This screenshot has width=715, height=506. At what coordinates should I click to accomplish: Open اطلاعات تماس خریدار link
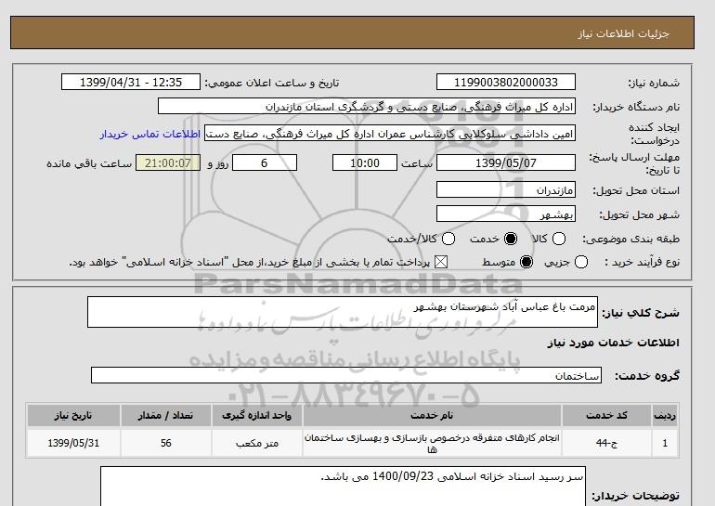pos(150,135)
